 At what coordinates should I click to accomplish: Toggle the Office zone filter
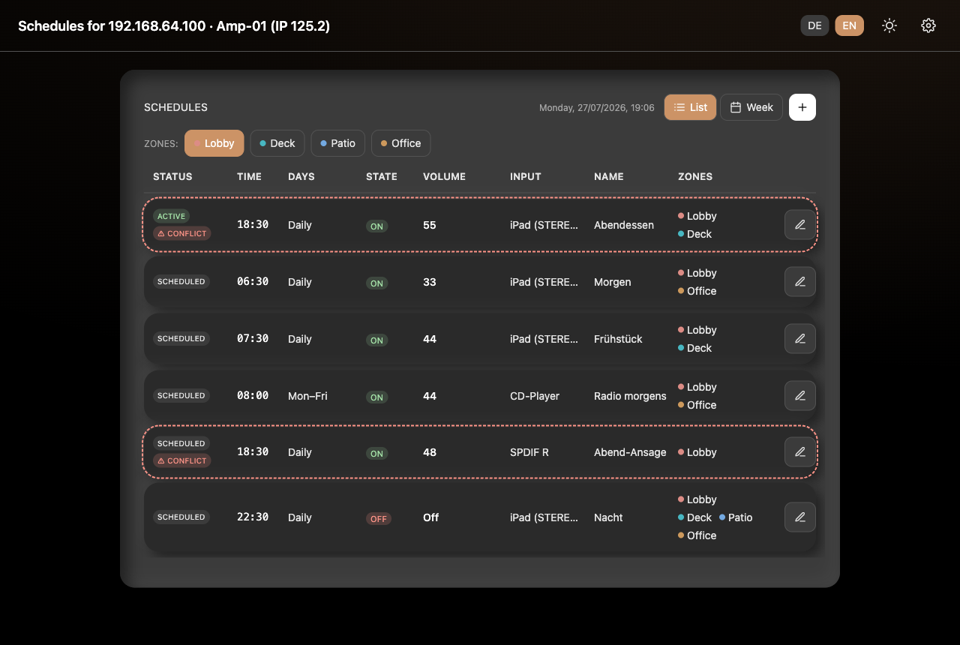401,143
